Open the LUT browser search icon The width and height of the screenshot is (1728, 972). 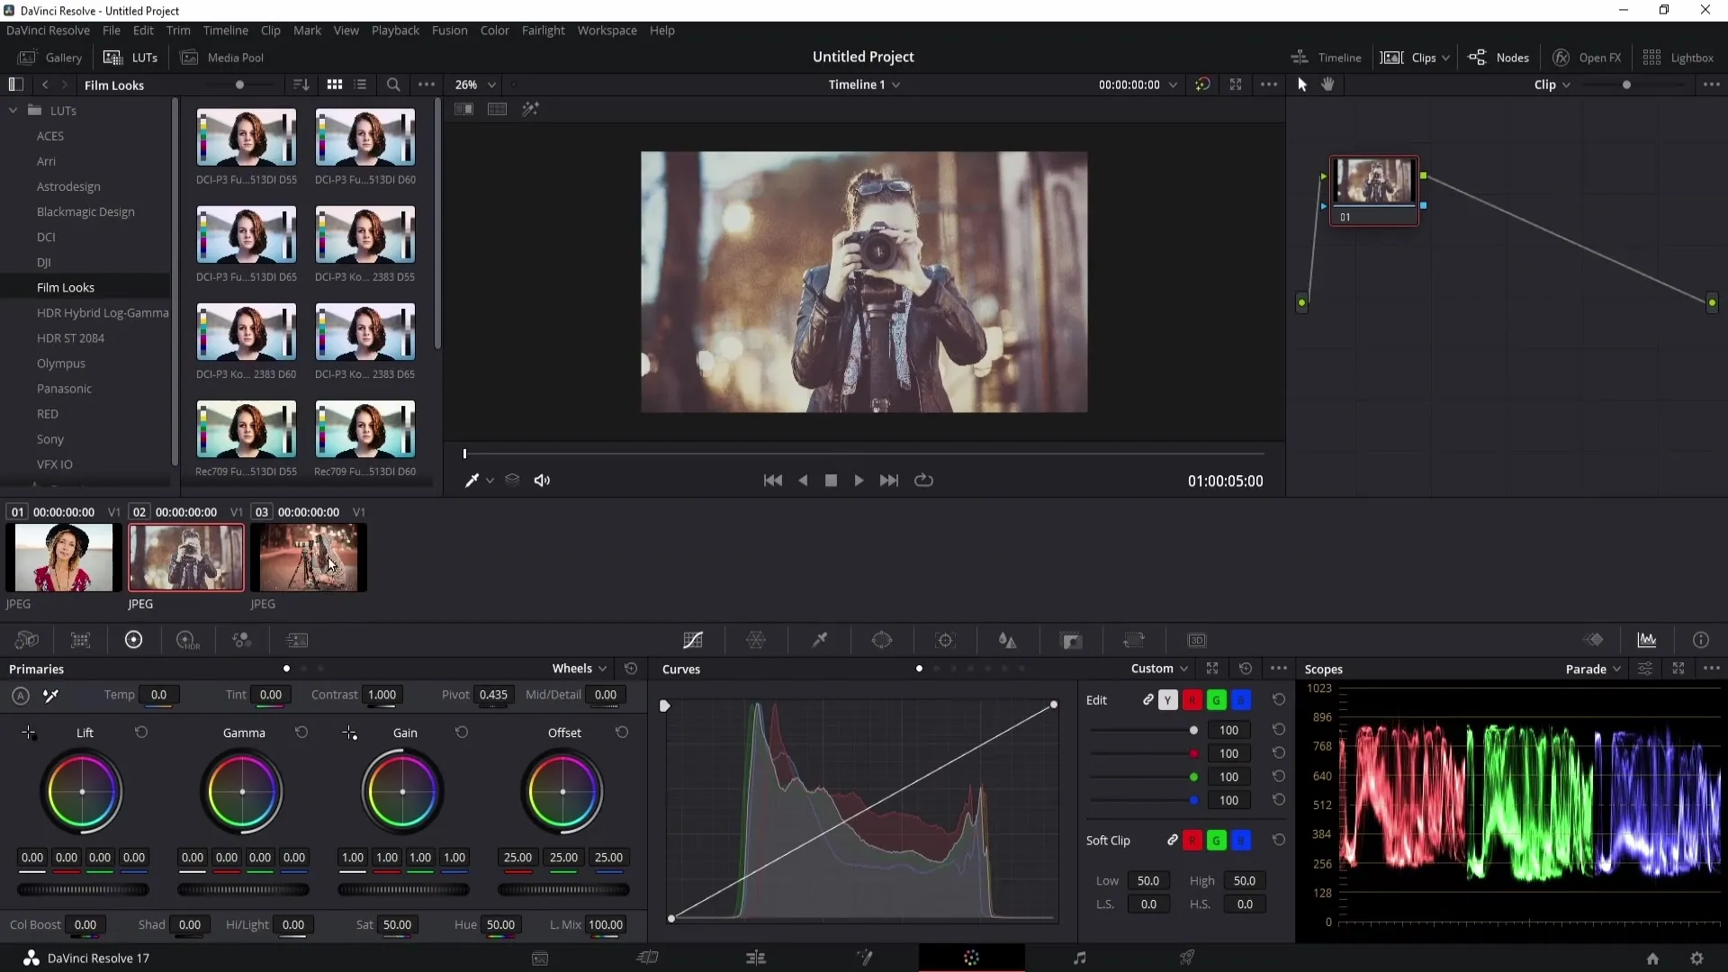click(x=393, y=85)
